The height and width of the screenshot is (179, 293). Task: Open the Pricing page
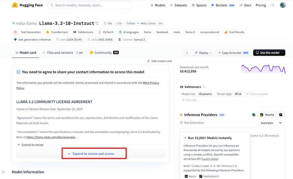coord(261,5)
